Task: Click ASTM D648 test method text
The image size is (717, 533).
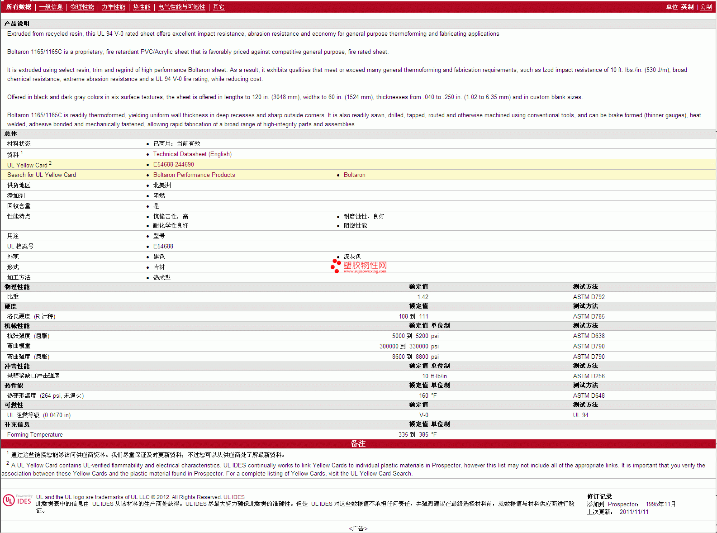Action: [x=589, y=395]
